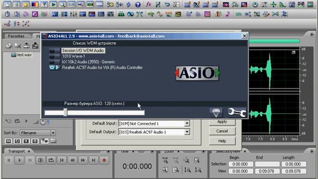Open the Default Output dropdown
318x179 pixels.
point(187,132)
